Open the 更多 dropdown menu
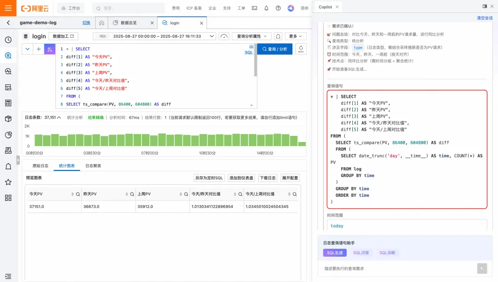 pyautogui.click(x=296, y=36)
